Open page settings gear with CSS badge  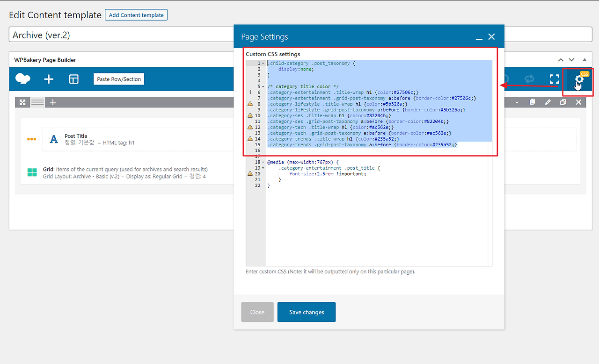(x=579, y=79)
